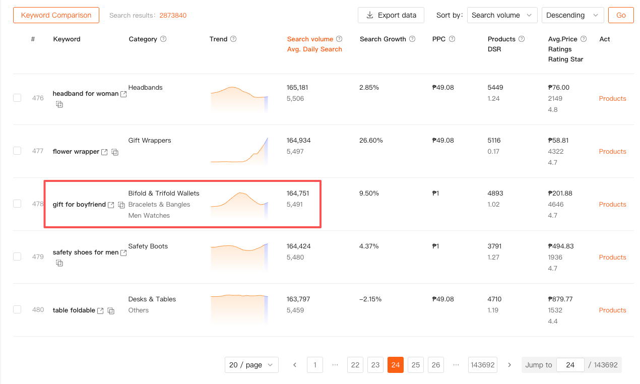The width and height of the screenshot is (640, 384).
Task: Export data to file
Action: (391, 15)
